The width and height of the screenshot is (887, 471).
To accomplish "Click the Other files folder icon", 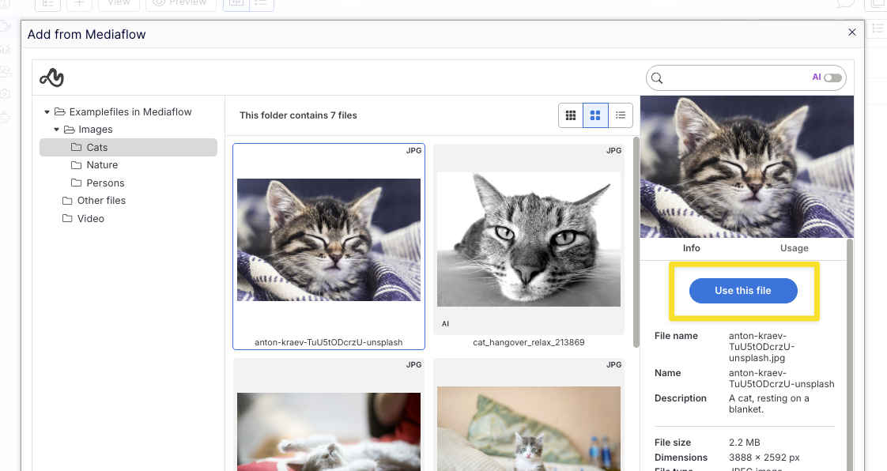I will (67, 201).
